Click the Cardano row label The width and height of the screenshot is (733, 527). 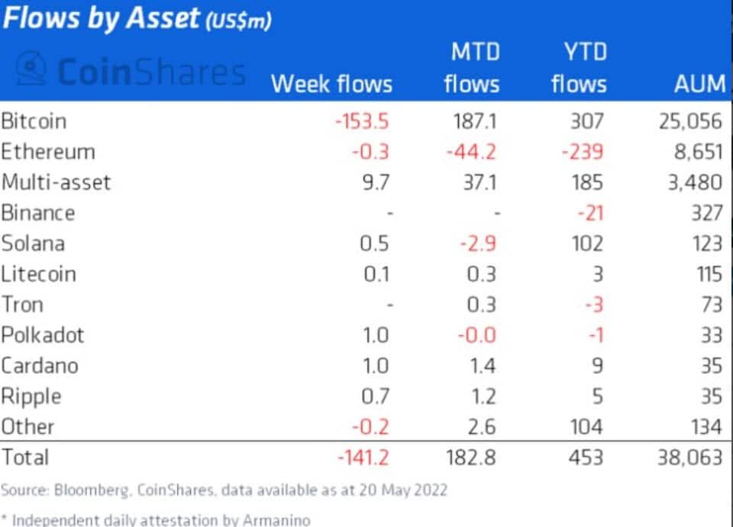pyautogui.click(x=40, y=365)
